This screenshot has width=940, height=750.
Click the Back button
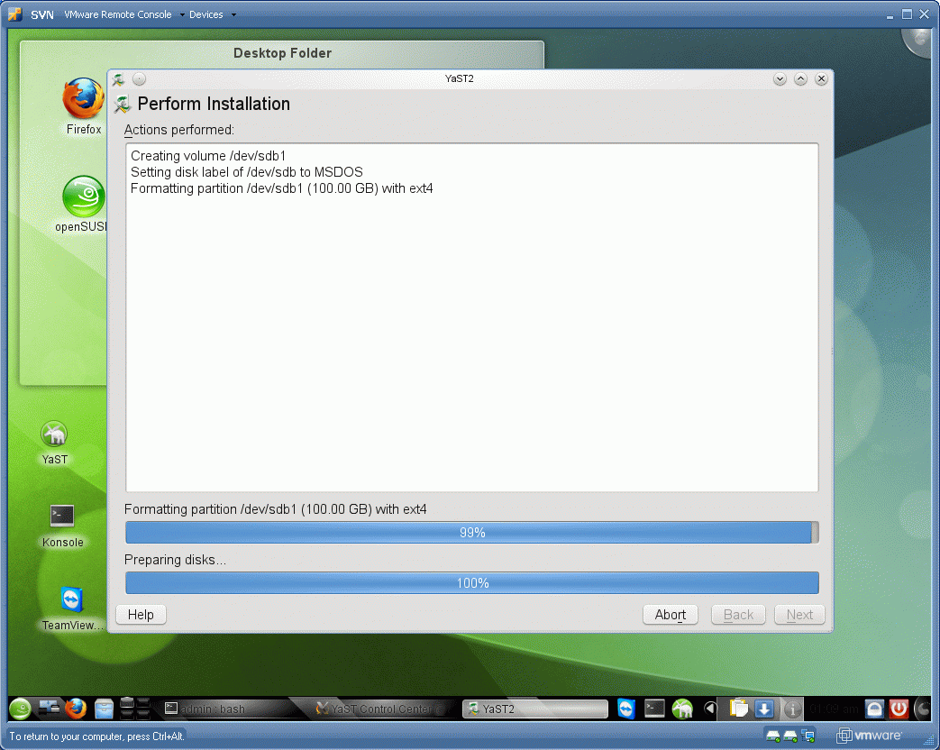[738, 615]
